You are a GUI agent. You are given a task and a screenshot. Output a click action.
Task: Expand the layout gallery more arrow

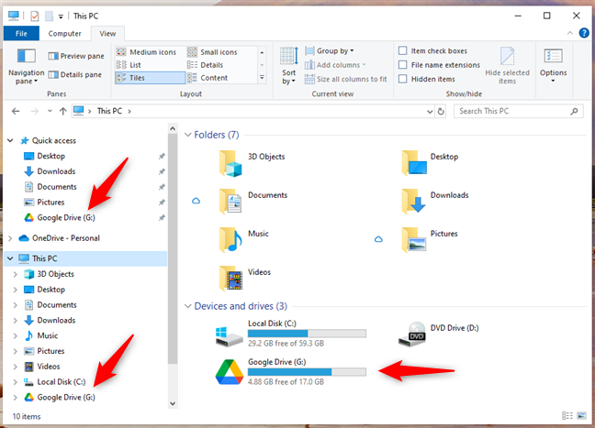coord(262,78)
